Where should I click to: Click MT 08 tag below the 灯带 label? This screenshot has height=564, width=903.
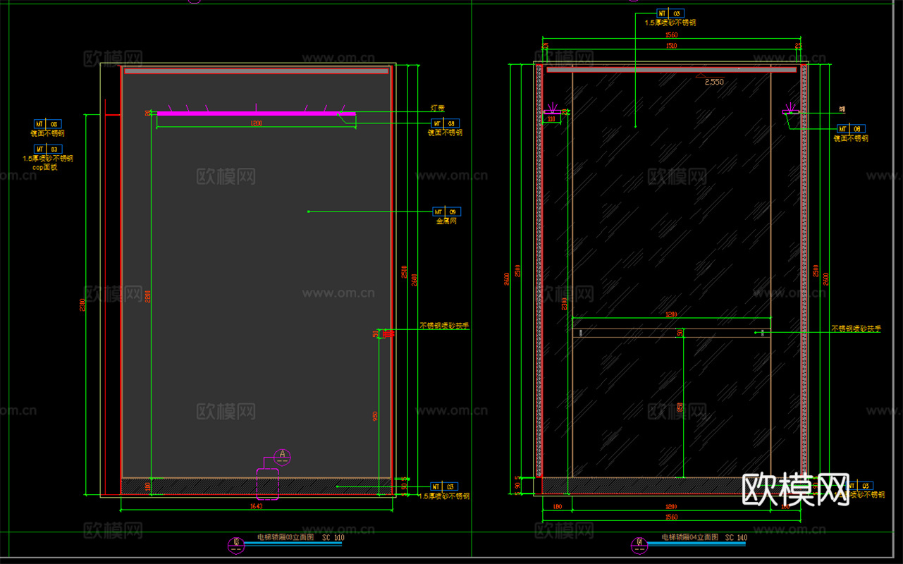tap(445, 123)
